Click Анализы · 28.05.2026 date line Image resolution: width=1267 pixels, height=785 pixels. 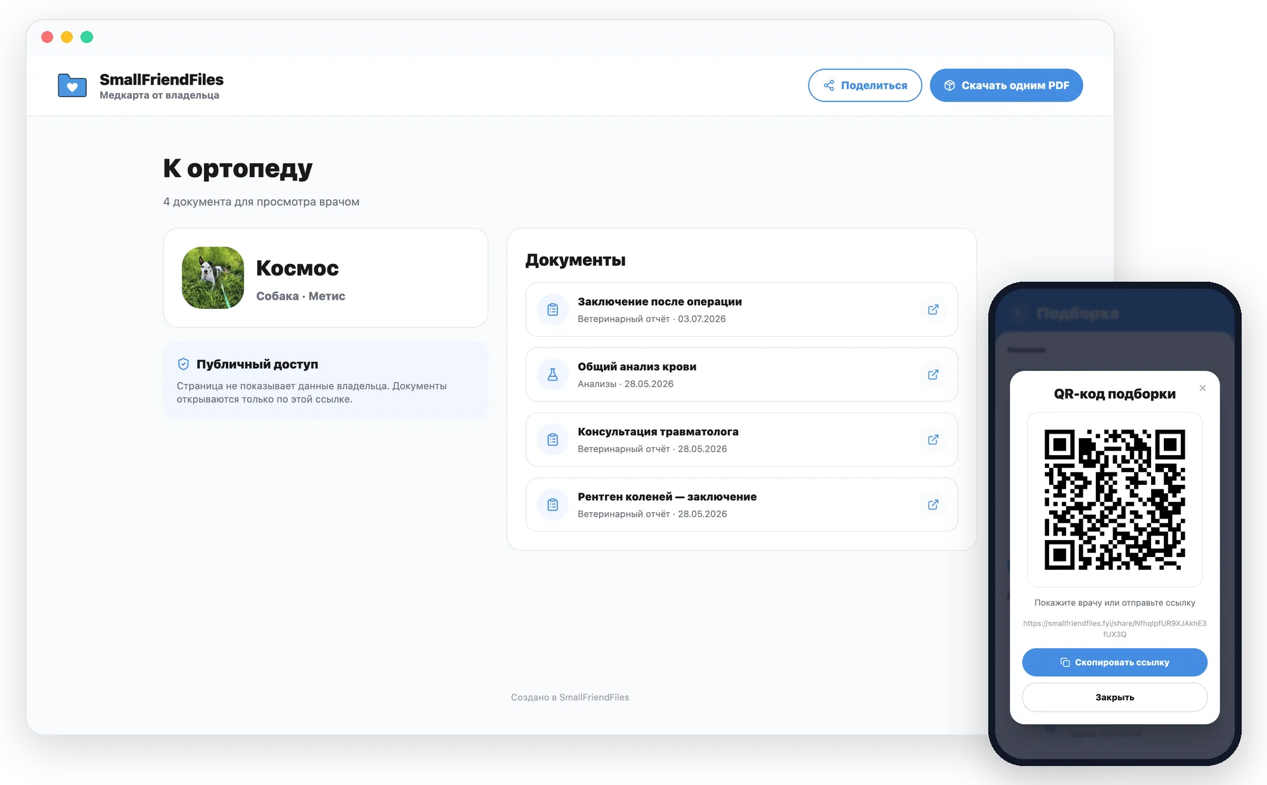coord(625,384)
